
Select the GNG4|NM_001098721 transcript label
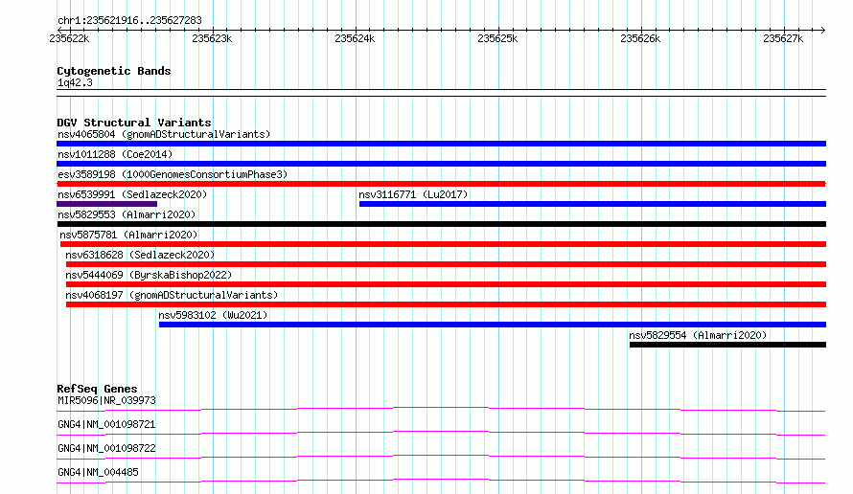[106, 424]
